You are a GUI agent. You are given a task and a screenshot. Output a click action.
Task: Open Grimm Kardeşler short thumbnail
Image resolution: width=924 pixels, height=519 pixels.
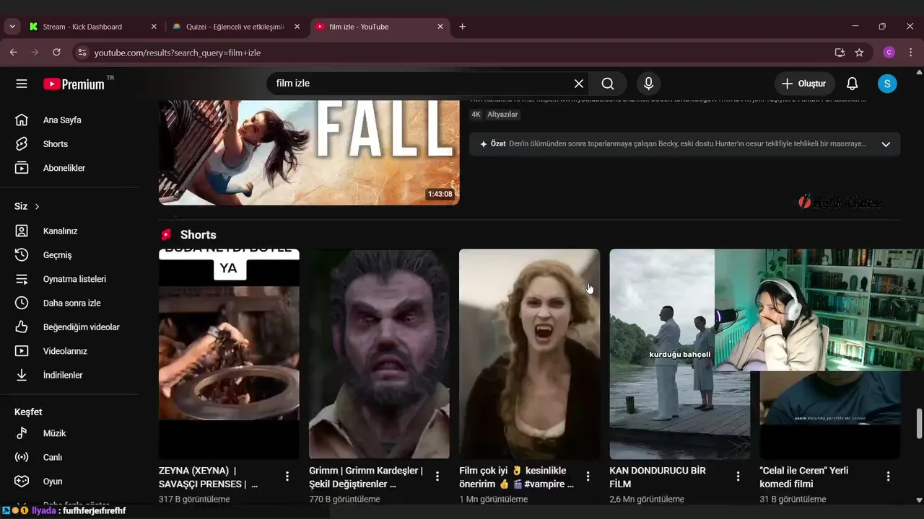pos(379,354)
